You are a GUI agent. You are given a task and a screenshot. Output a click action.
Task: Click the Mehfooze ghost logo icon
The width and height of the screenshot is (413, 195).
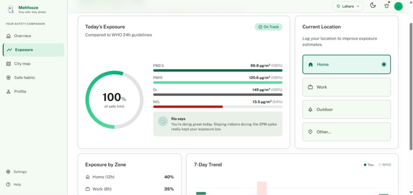click(11, 10)
